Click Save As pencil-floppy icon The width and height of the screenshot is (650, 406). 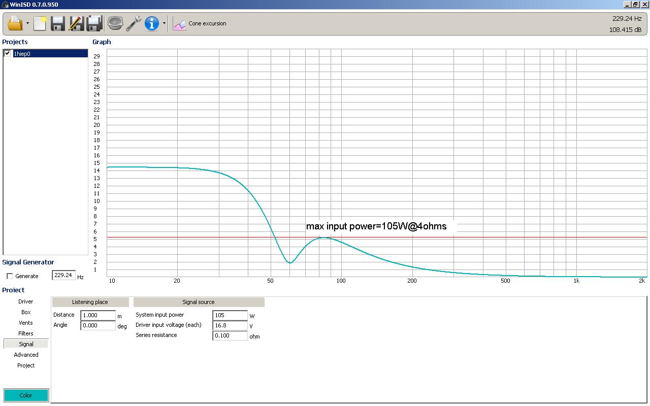(x=76, y=23)
